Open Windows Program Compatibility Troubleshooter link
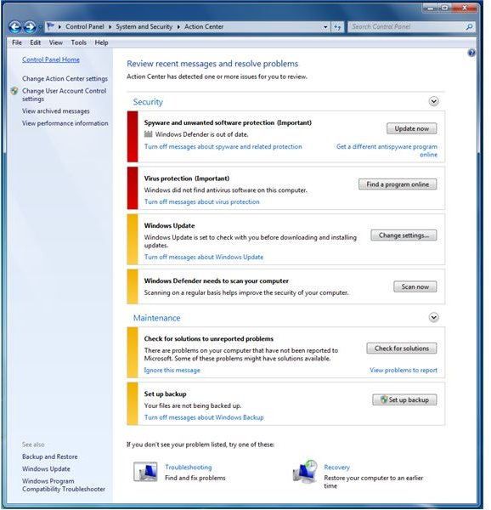 64,485
